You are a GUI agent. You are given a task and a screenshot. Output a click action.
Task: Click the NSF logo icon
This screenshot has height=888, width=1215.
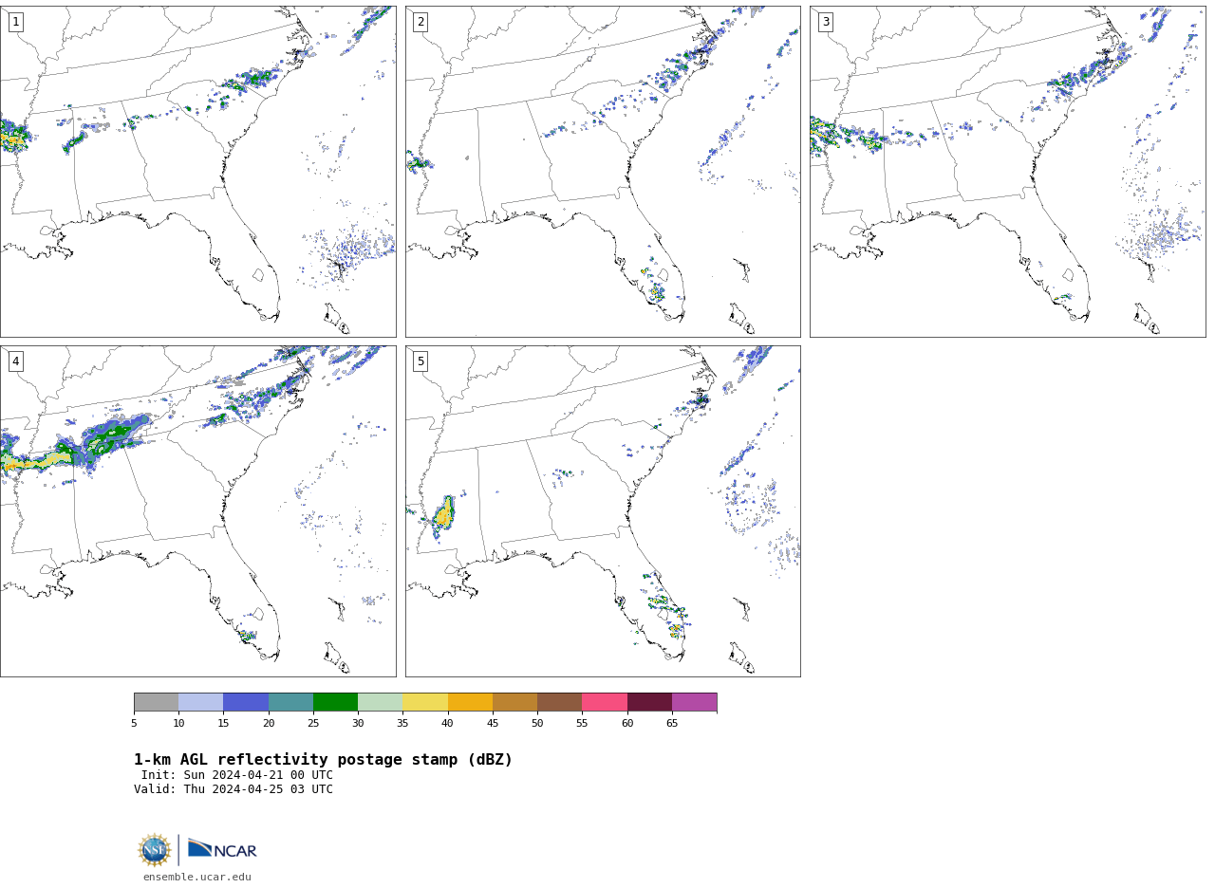pyautogui.click(x=155, y=850)
